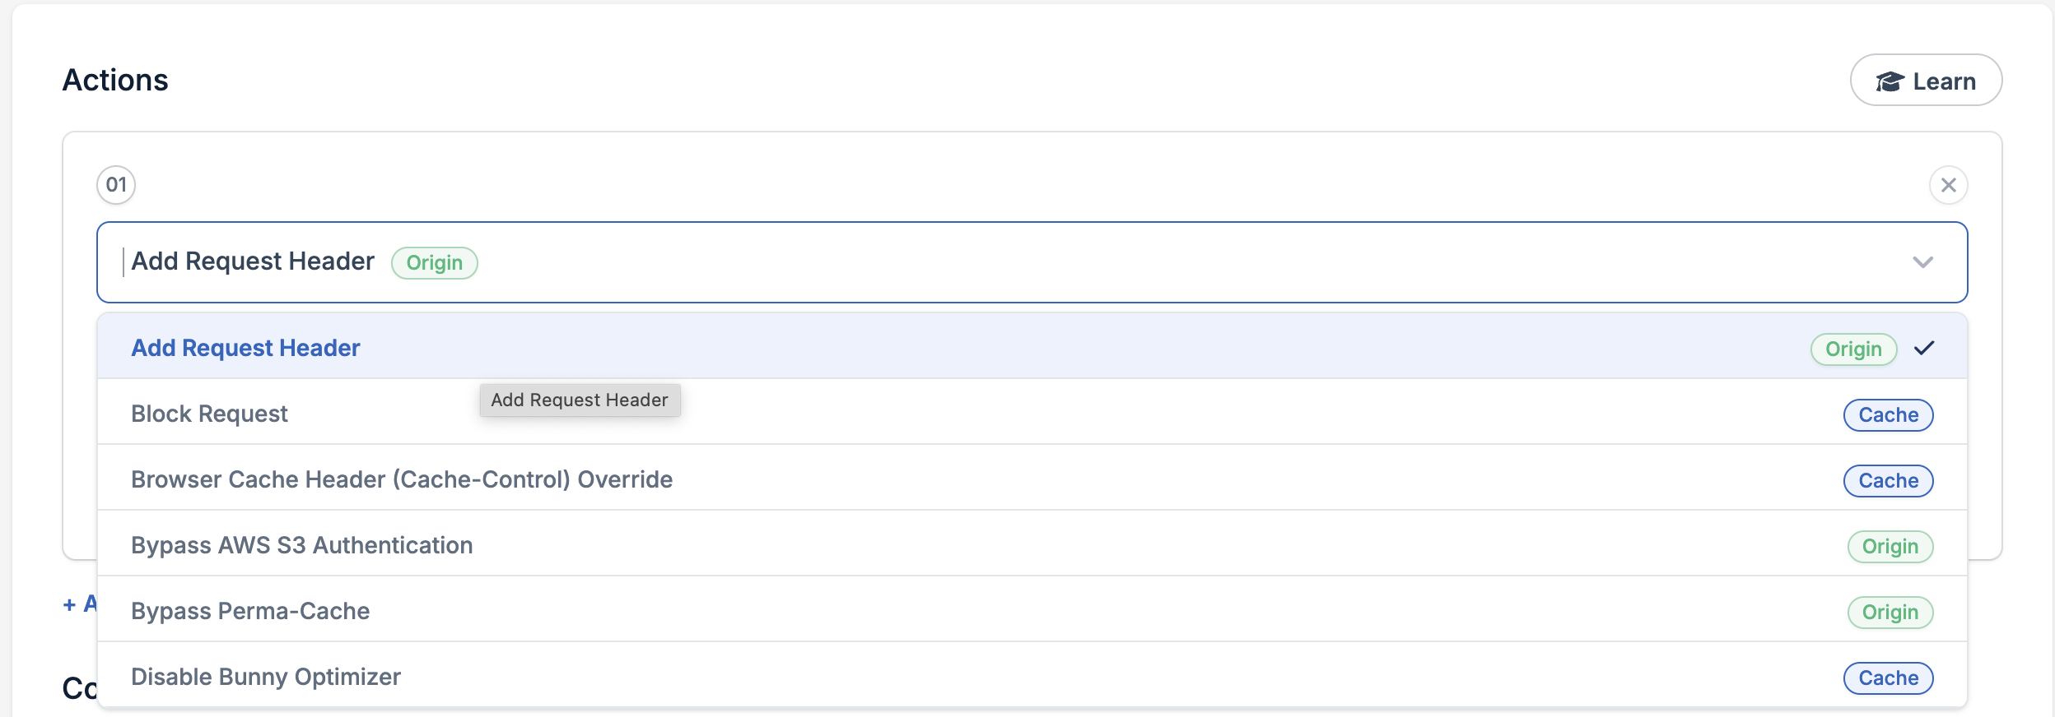Viewport: 2055px width, 717px height.
Task: Click the 01 step number badge
Action: (x=116, y=185)
